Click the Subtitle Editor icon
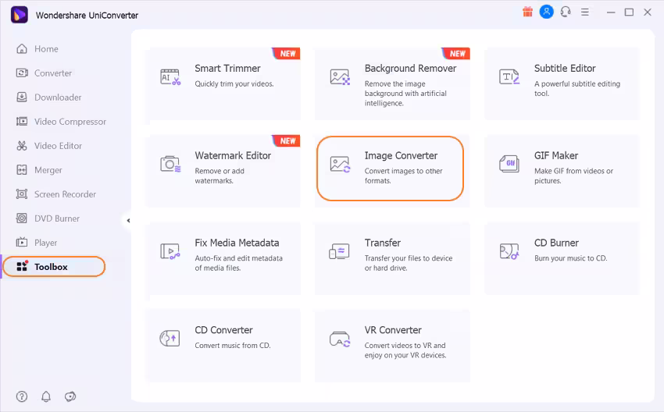The image size is (664, 412). [x=509, y=76]
